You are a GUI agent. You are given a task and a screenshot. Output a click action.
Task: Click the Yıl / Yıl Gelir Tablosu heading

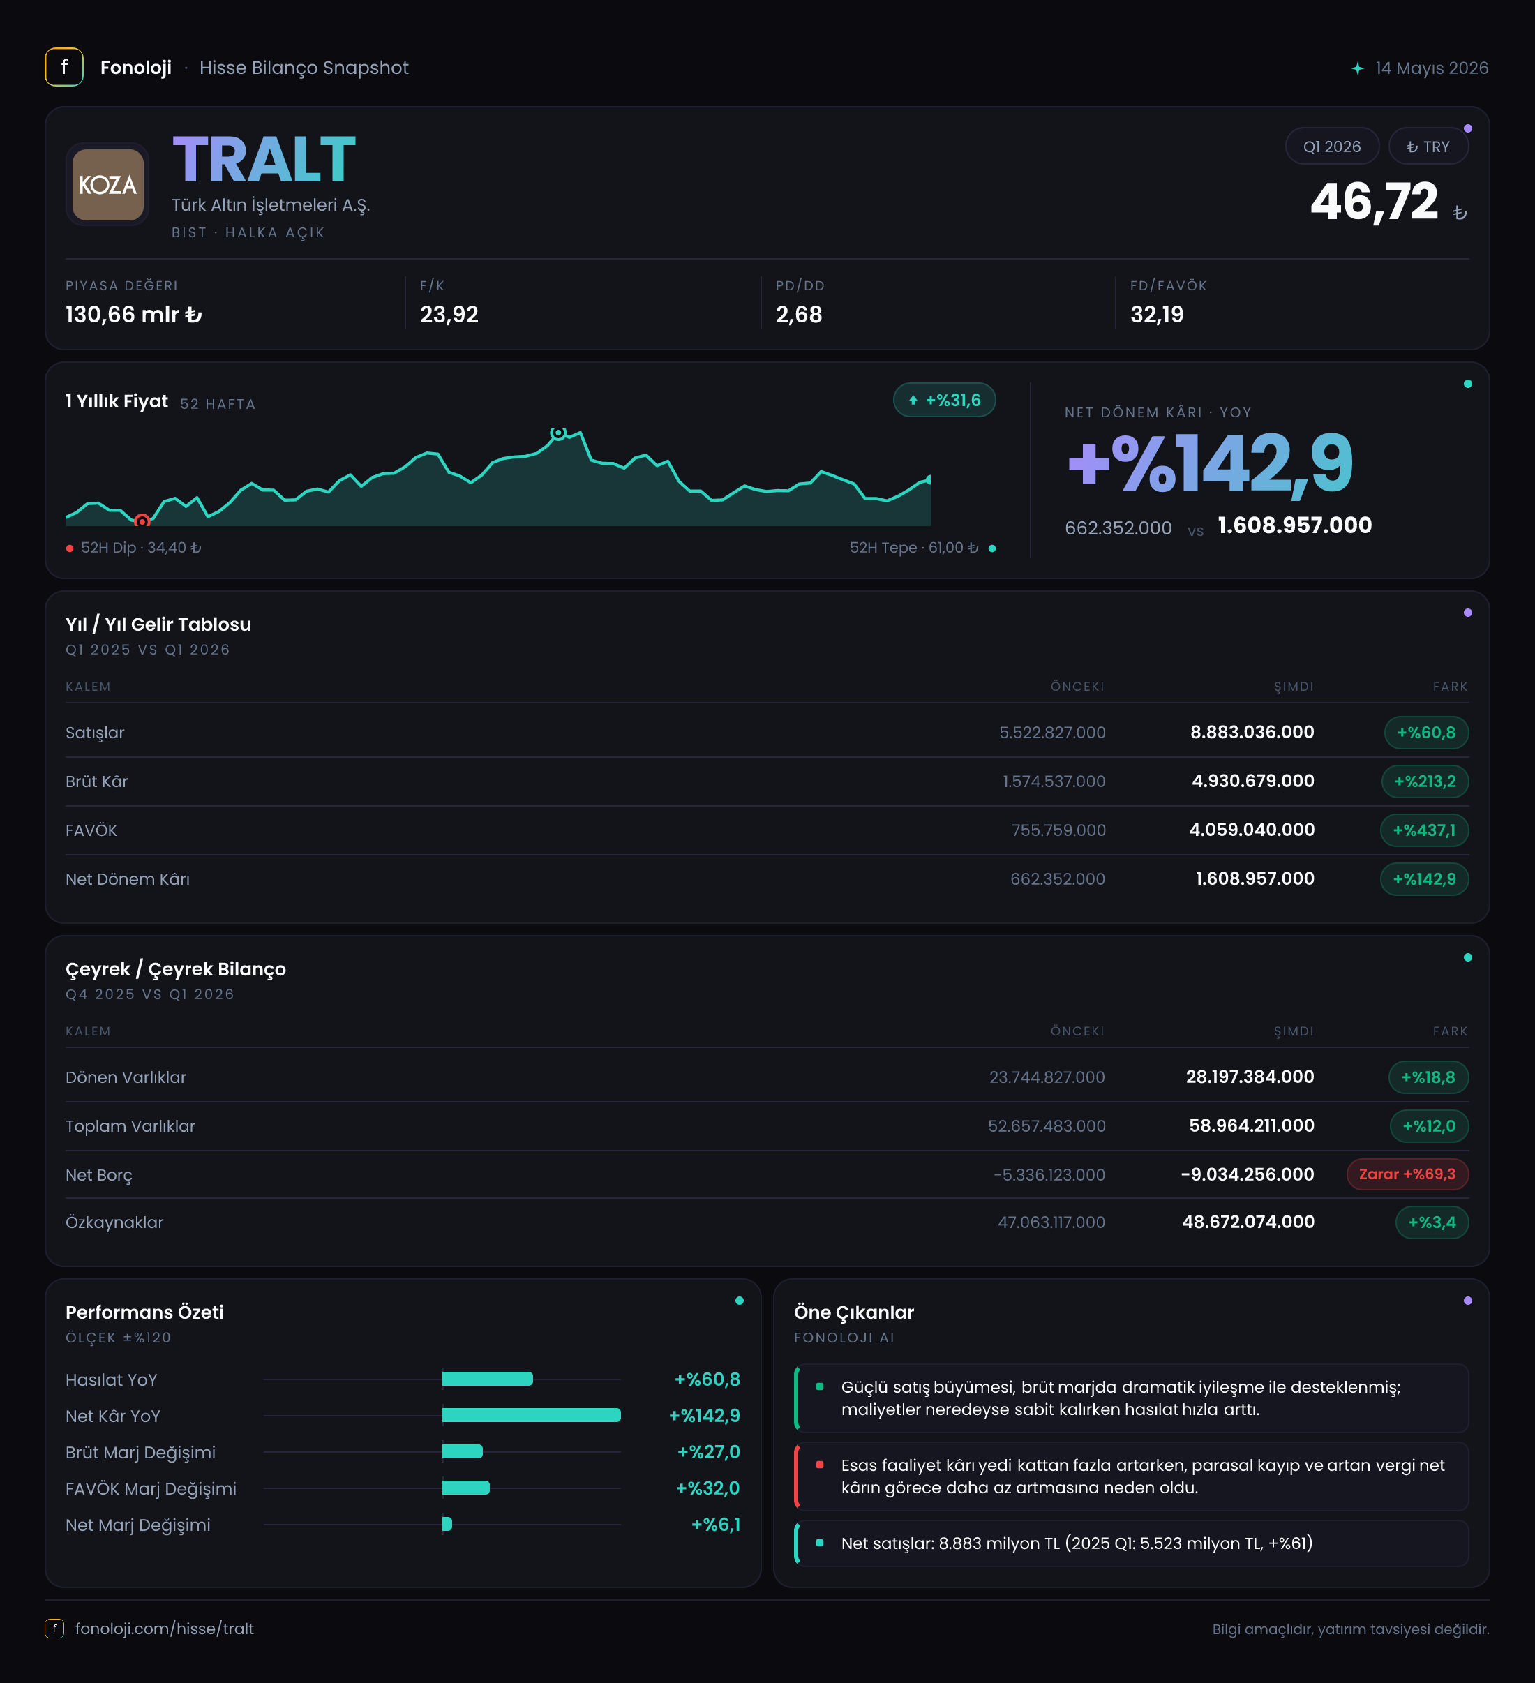[x=158, y=624]
